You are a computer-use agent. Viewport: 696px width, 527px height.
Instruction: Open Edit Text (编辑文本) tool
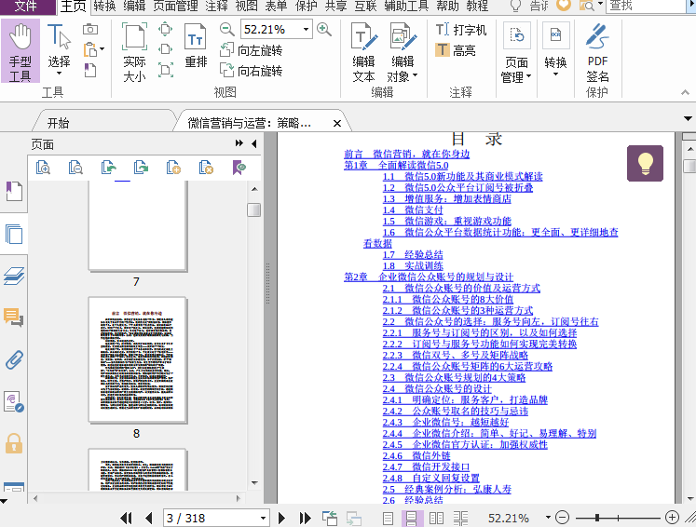click(x=363, y=52)
